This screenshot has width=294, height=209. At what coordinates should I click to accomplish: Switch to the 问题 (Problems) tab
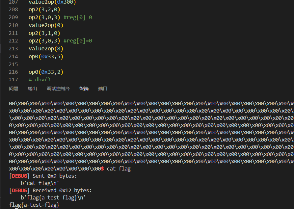coord(13,89)
